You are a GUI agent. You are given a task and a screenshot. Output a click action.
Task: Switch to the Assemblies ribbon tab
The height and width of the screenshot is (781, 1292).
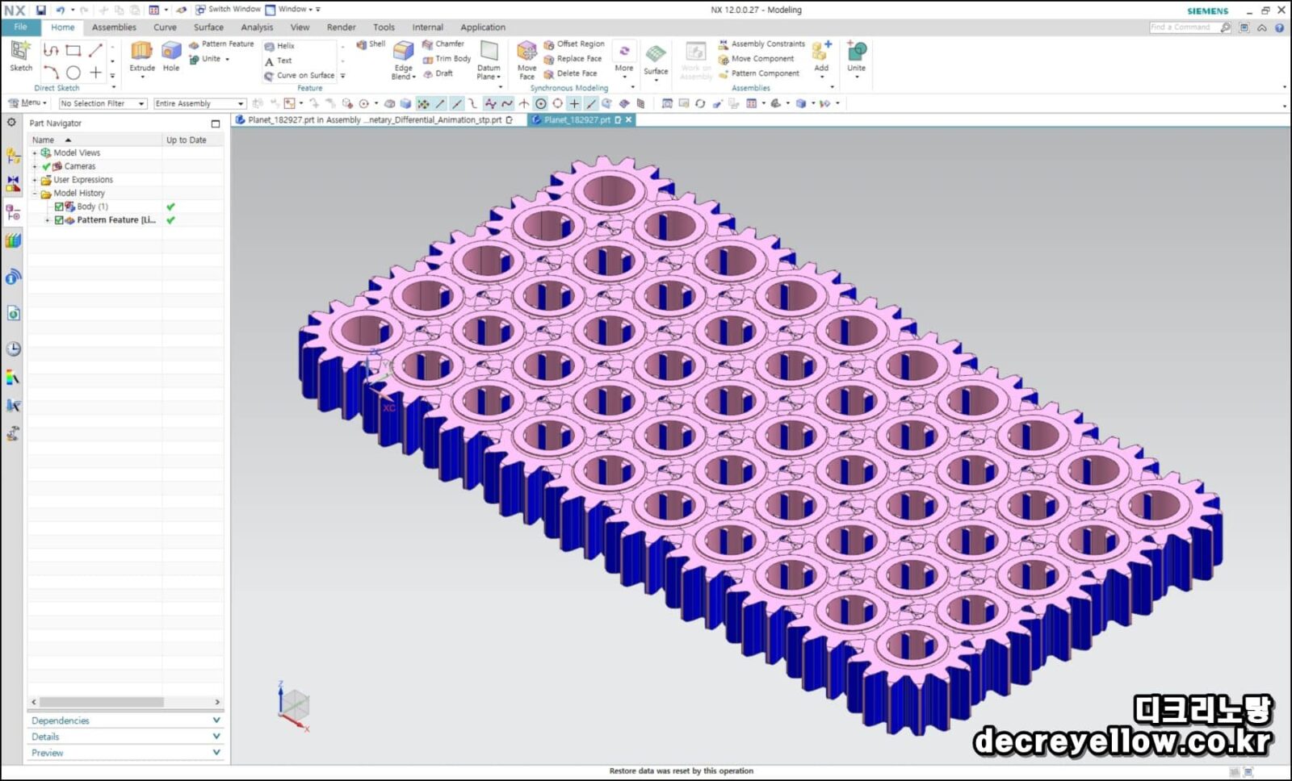(114, 27)
